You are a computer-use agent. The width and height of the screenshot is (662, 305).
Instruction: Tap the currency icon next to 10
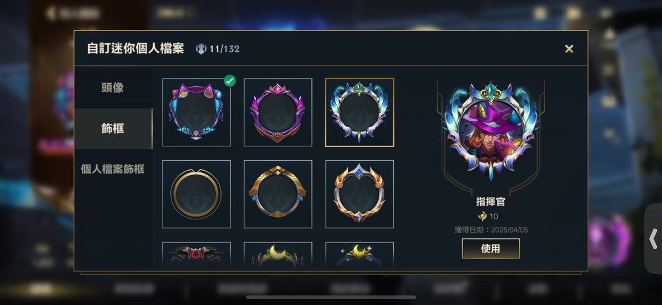pos(482,217)
